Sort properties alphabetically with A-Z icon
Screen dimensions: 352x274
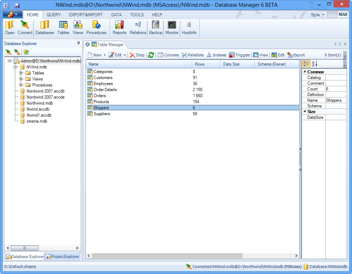coord(315,64)
